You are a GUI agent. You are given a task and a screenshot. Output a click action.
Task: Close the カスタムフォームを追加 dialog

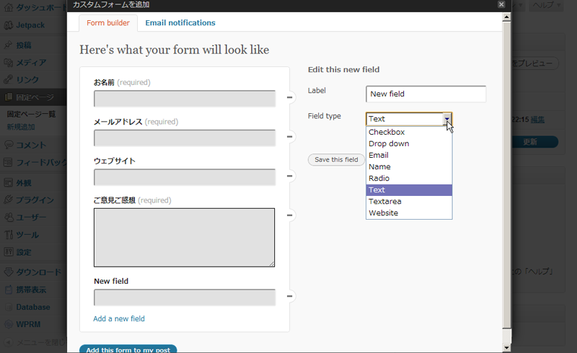point(501,4)
